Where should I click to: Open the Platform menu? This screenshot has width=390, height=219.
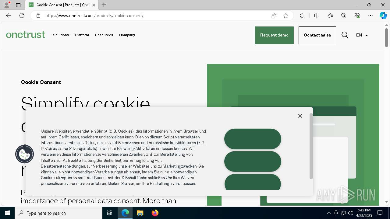[x=82, y=35]
